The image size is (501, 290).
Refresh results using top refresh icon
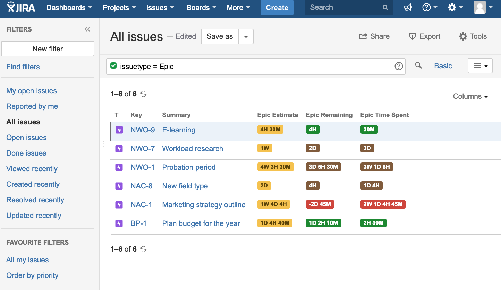(144, 94)
